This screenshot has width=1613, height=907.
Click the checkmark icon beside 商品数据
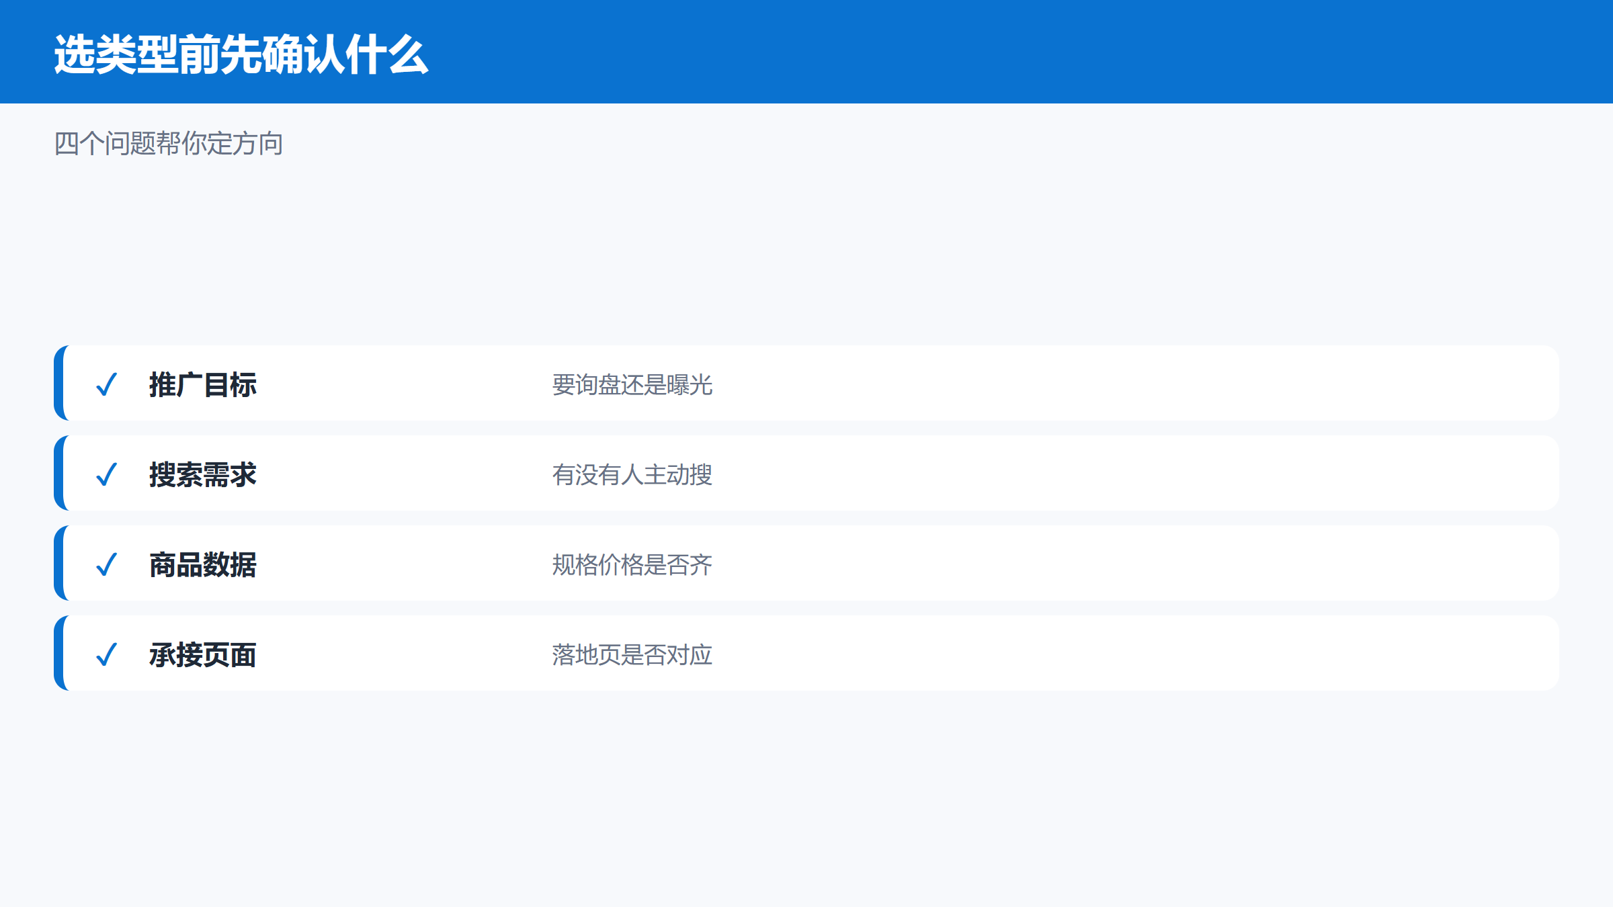pyautogui.click(x=107, y=564)
